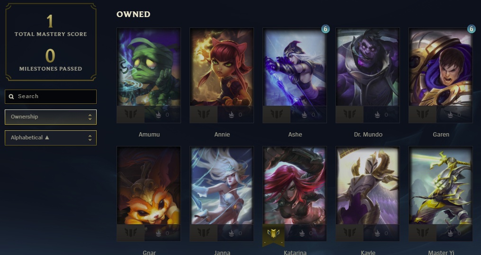Click the mastery crest icon under Annie
Screen dimensions: 481x255
point(203,114)
